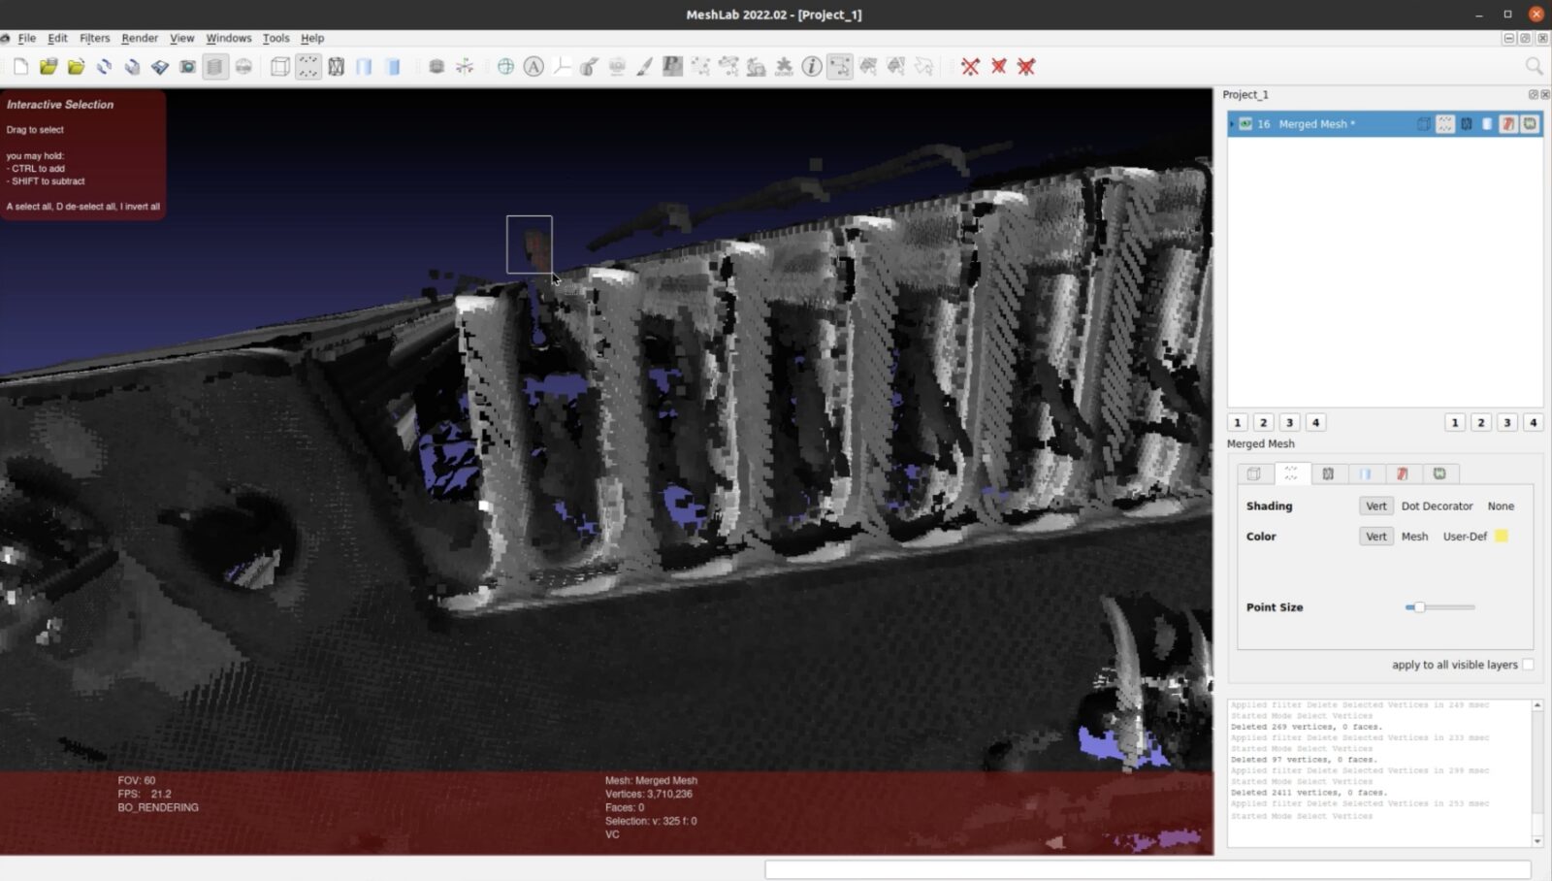Set Color source to Mesh
Viewport: 1552px width, 881px height.
pos(1415,536)
